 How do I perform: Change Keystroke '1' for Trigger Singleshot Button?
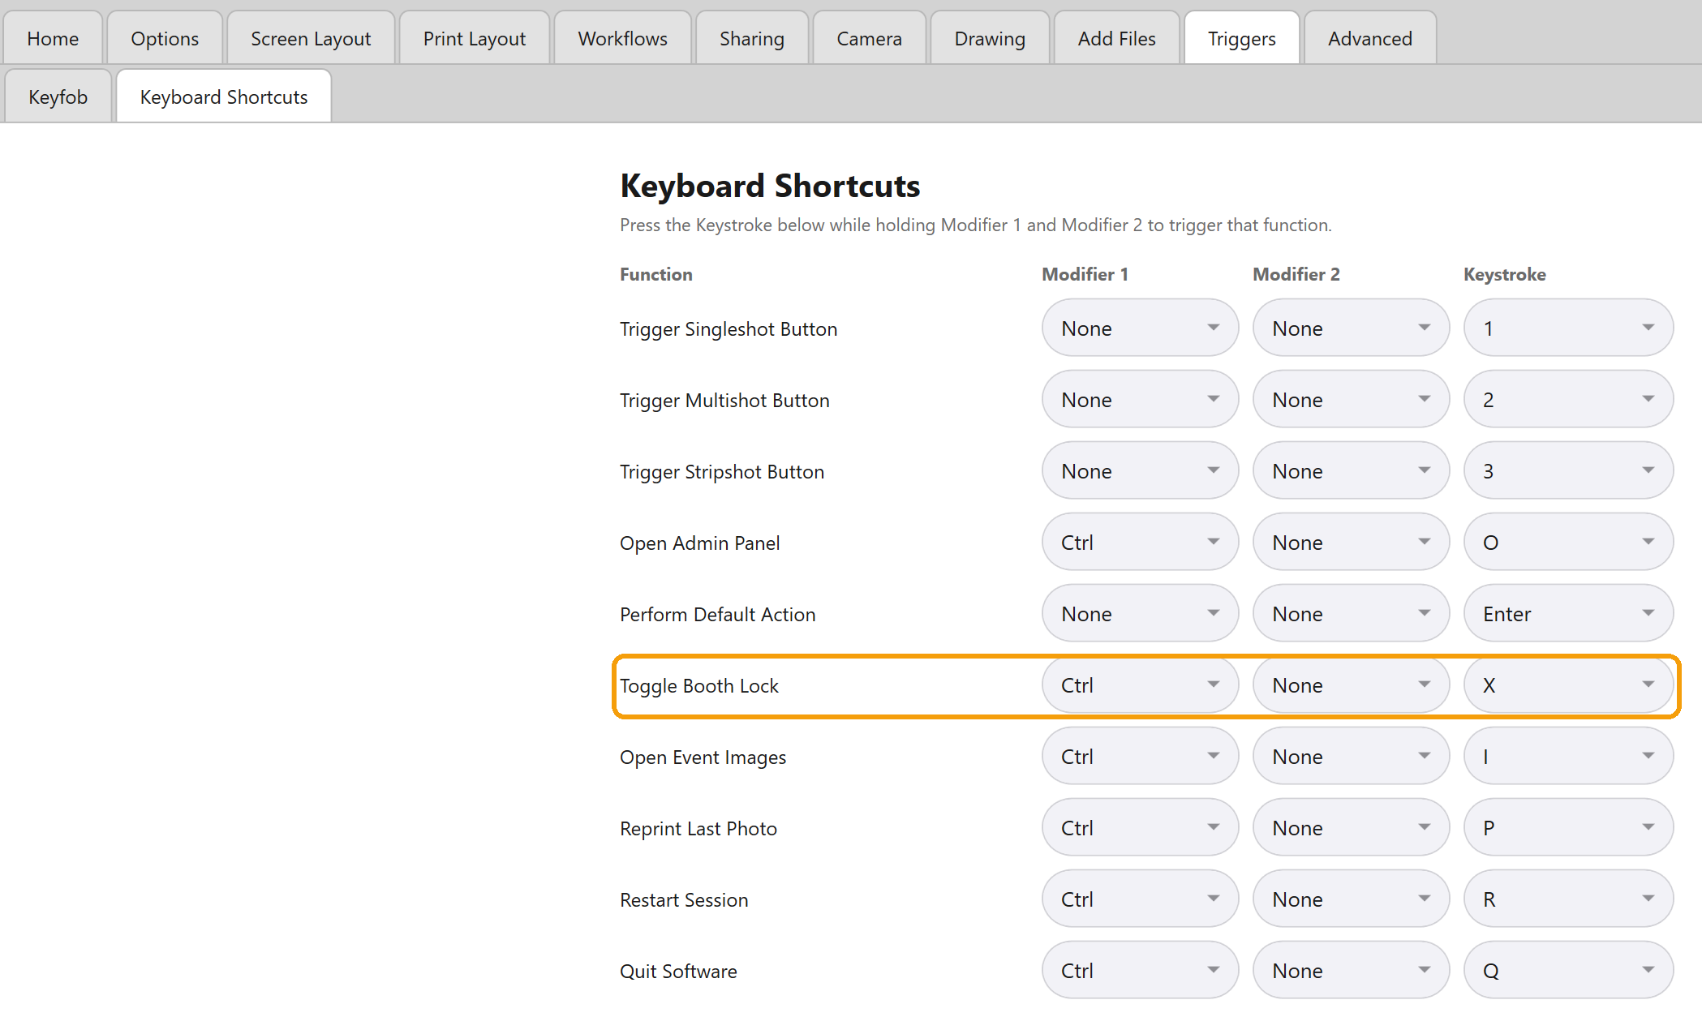click(1568, 328)
